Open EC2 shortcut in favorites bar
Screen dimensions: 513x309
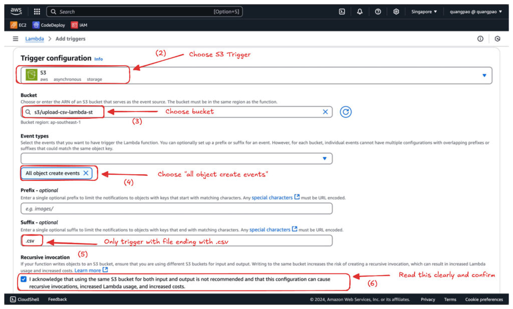tap(19, 25)
